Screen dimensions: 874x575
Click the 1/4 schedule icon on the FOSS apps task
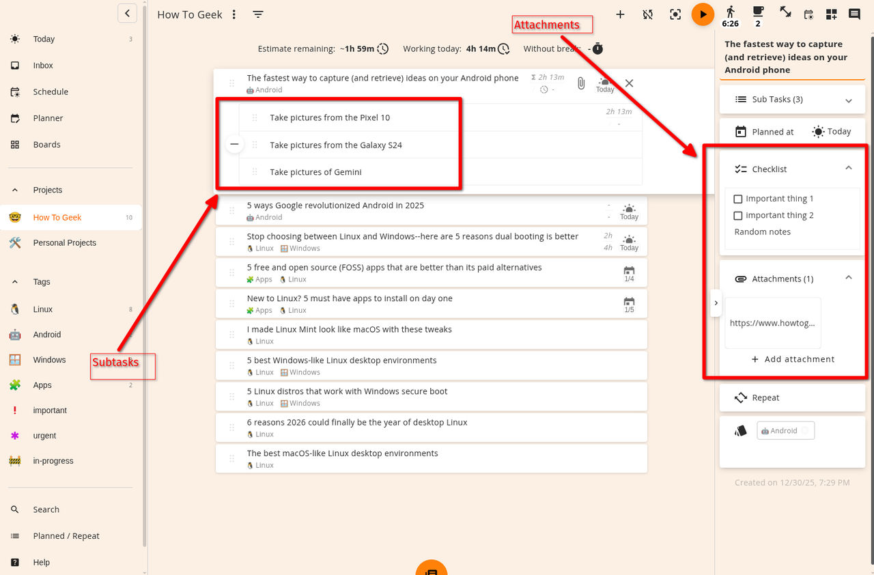pyautogui.click(x=629, y=274)
